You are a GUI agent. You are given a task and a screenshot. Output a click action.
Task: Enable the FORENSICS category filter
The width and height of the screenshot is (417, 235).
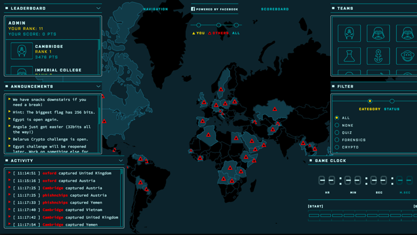337,140
